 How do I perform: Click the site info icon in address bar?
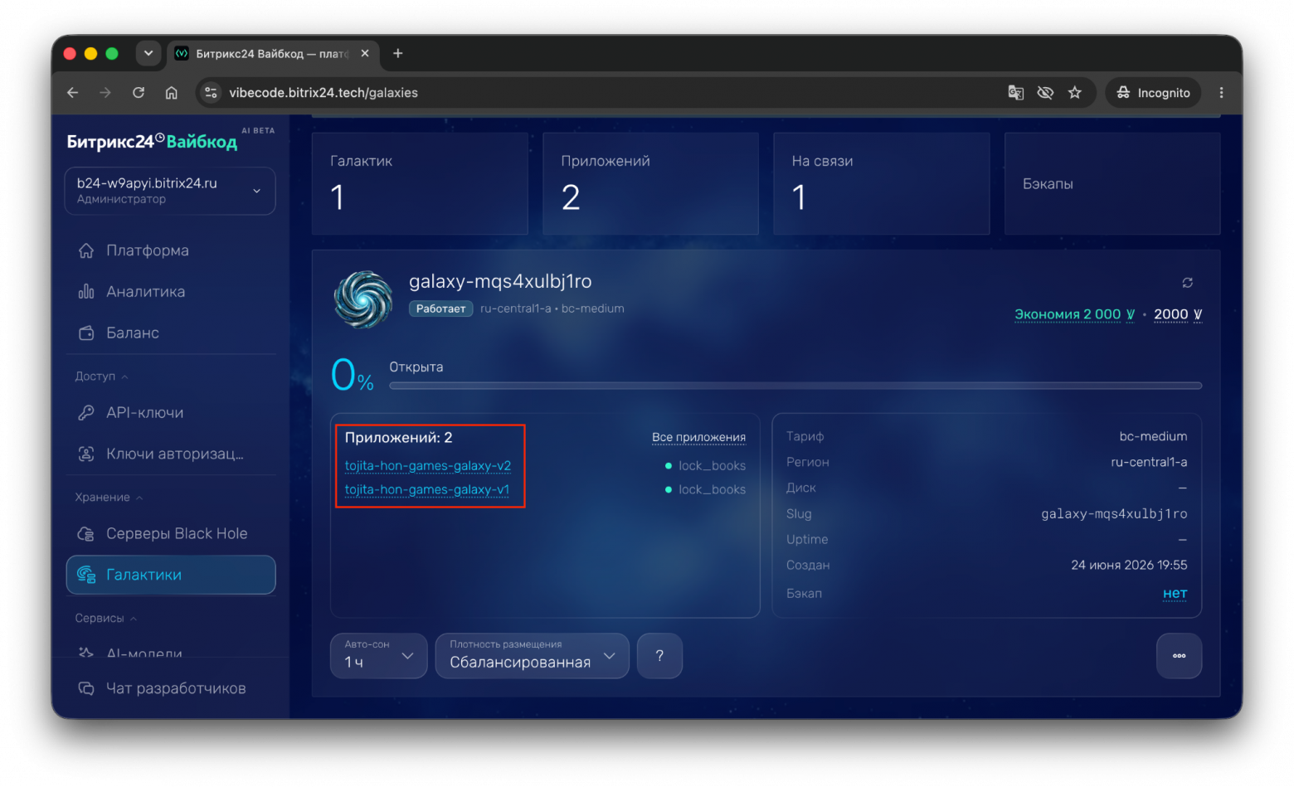[212, 93]
